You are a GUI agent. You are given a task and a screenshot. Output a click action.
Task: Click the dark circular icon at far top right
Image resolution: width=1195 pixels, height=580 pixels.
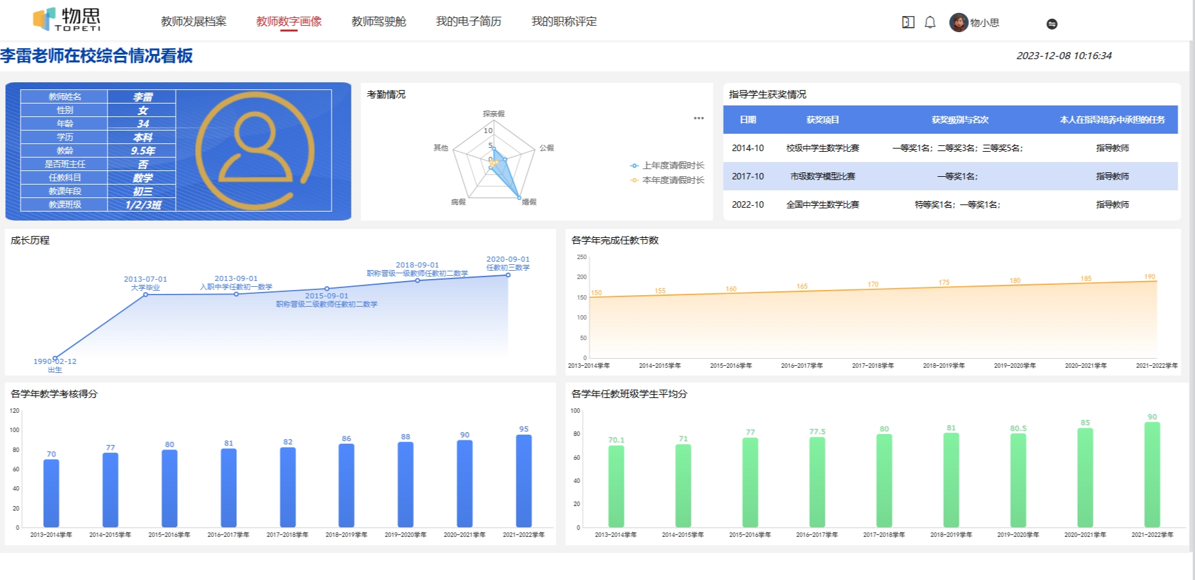1052,23
